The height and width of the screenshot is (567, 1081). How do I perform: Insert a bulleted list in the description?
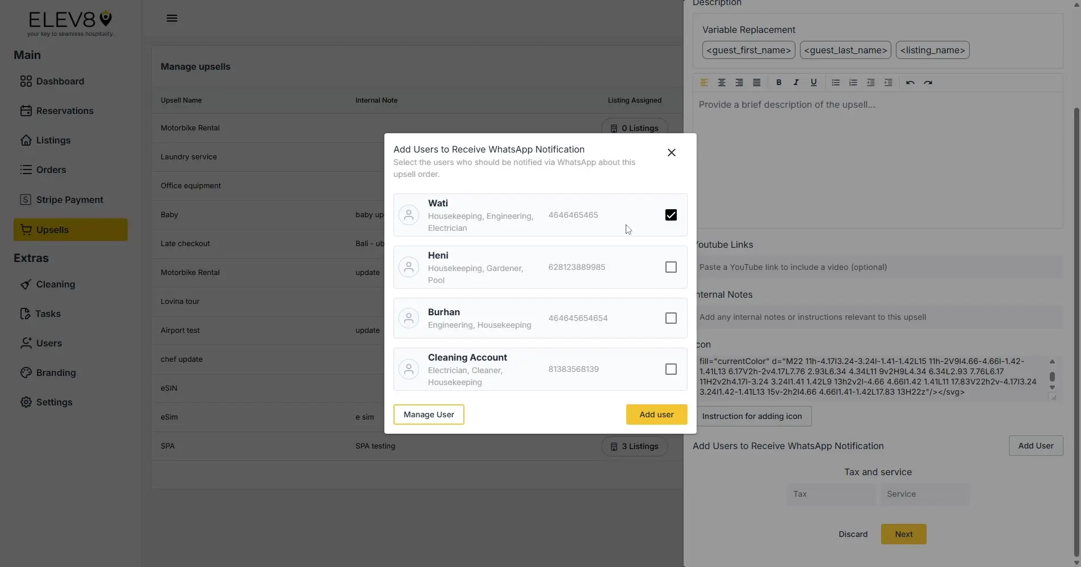(x=835, y=82)
